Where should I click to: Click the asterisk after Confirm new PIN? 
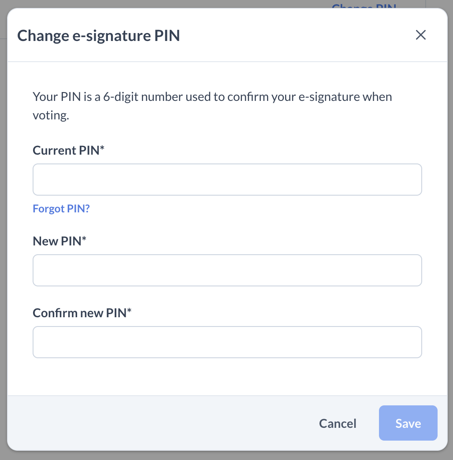[130, 311]
